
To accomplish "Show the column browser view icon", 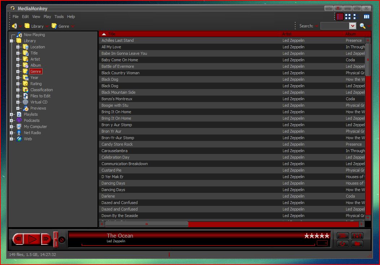I will [x=366, y=17].
